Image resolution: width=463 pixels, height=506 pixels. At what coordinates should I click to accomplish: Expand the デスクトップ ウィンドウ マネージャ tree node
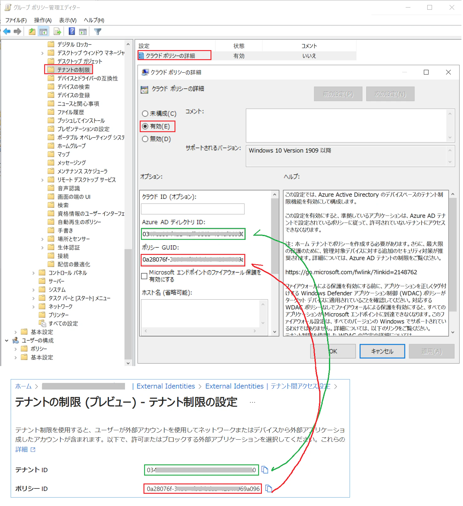[x=42, y=53]
